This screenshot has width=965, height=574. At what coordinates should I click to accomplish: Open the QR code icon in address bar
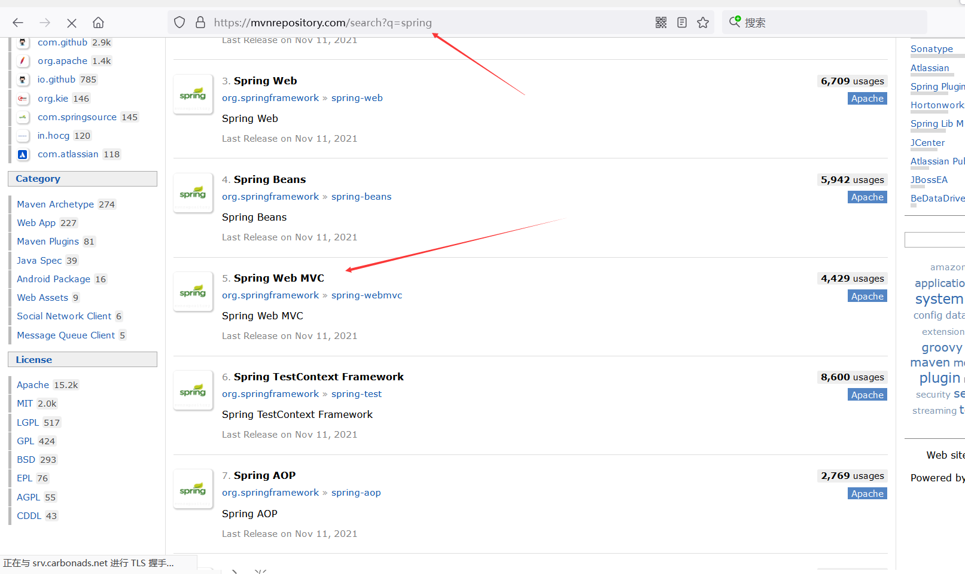661,23
